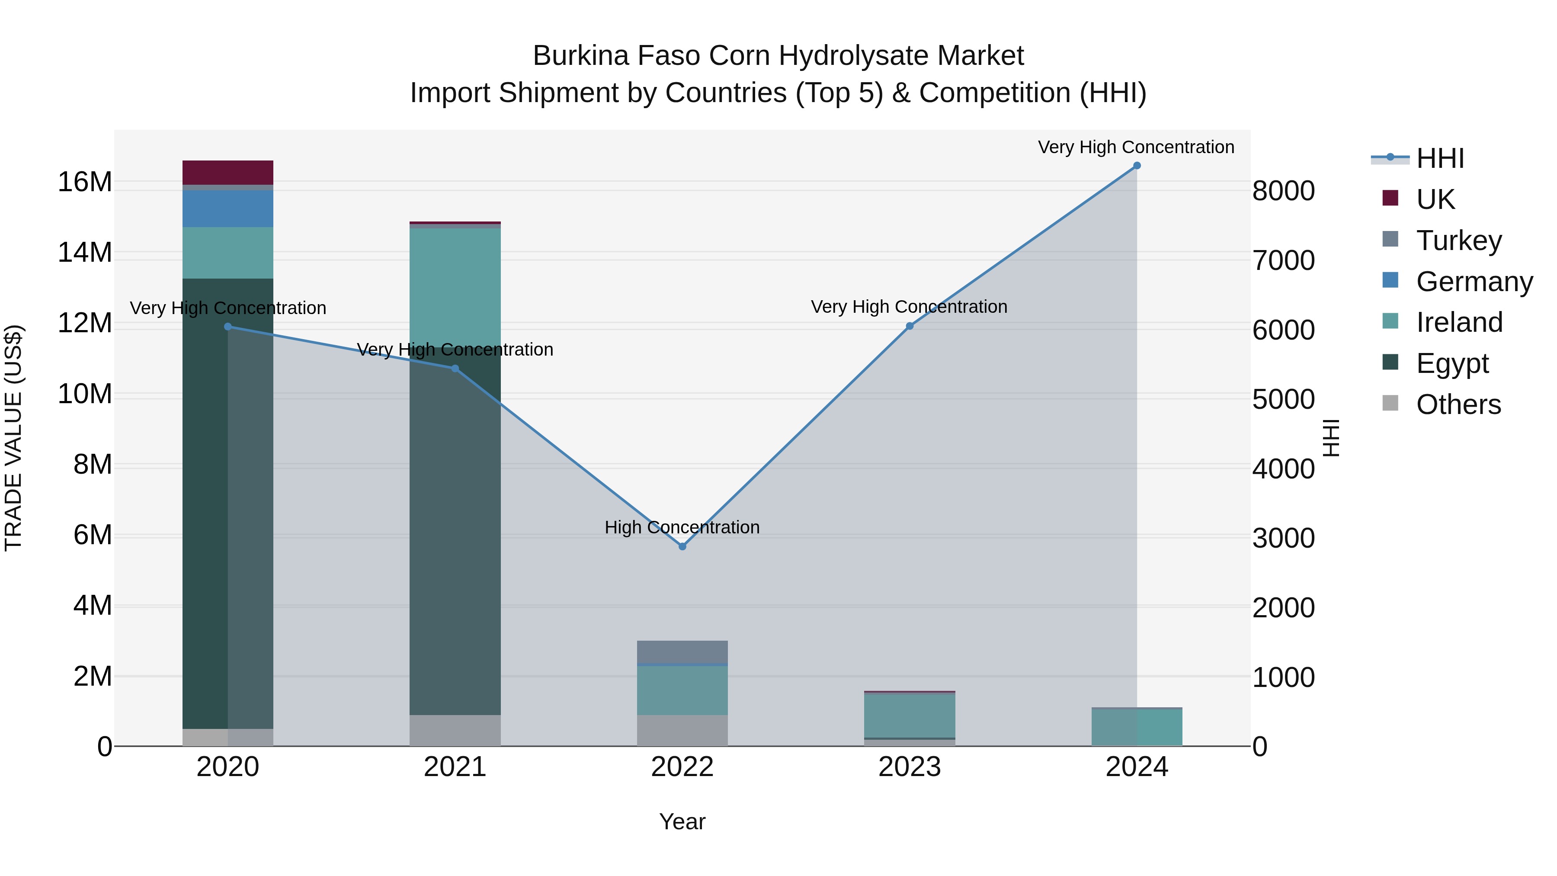Select the 2020 HHI data point

point(228,327)
